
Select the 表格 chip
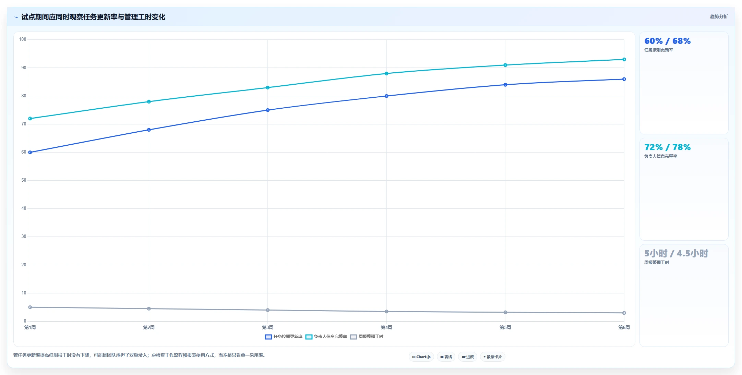click(x=446, y=357)
